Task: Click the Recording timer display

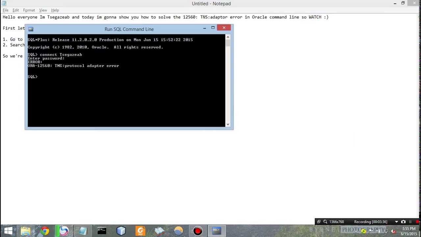Action: point(371,222)
